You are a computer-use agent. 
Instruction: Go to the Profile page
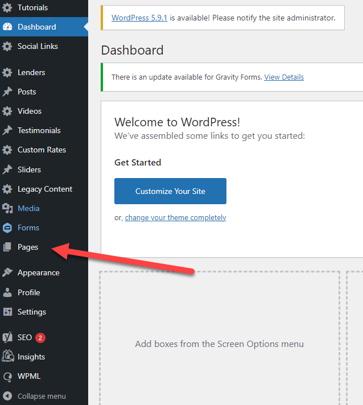tap(44, 292)
